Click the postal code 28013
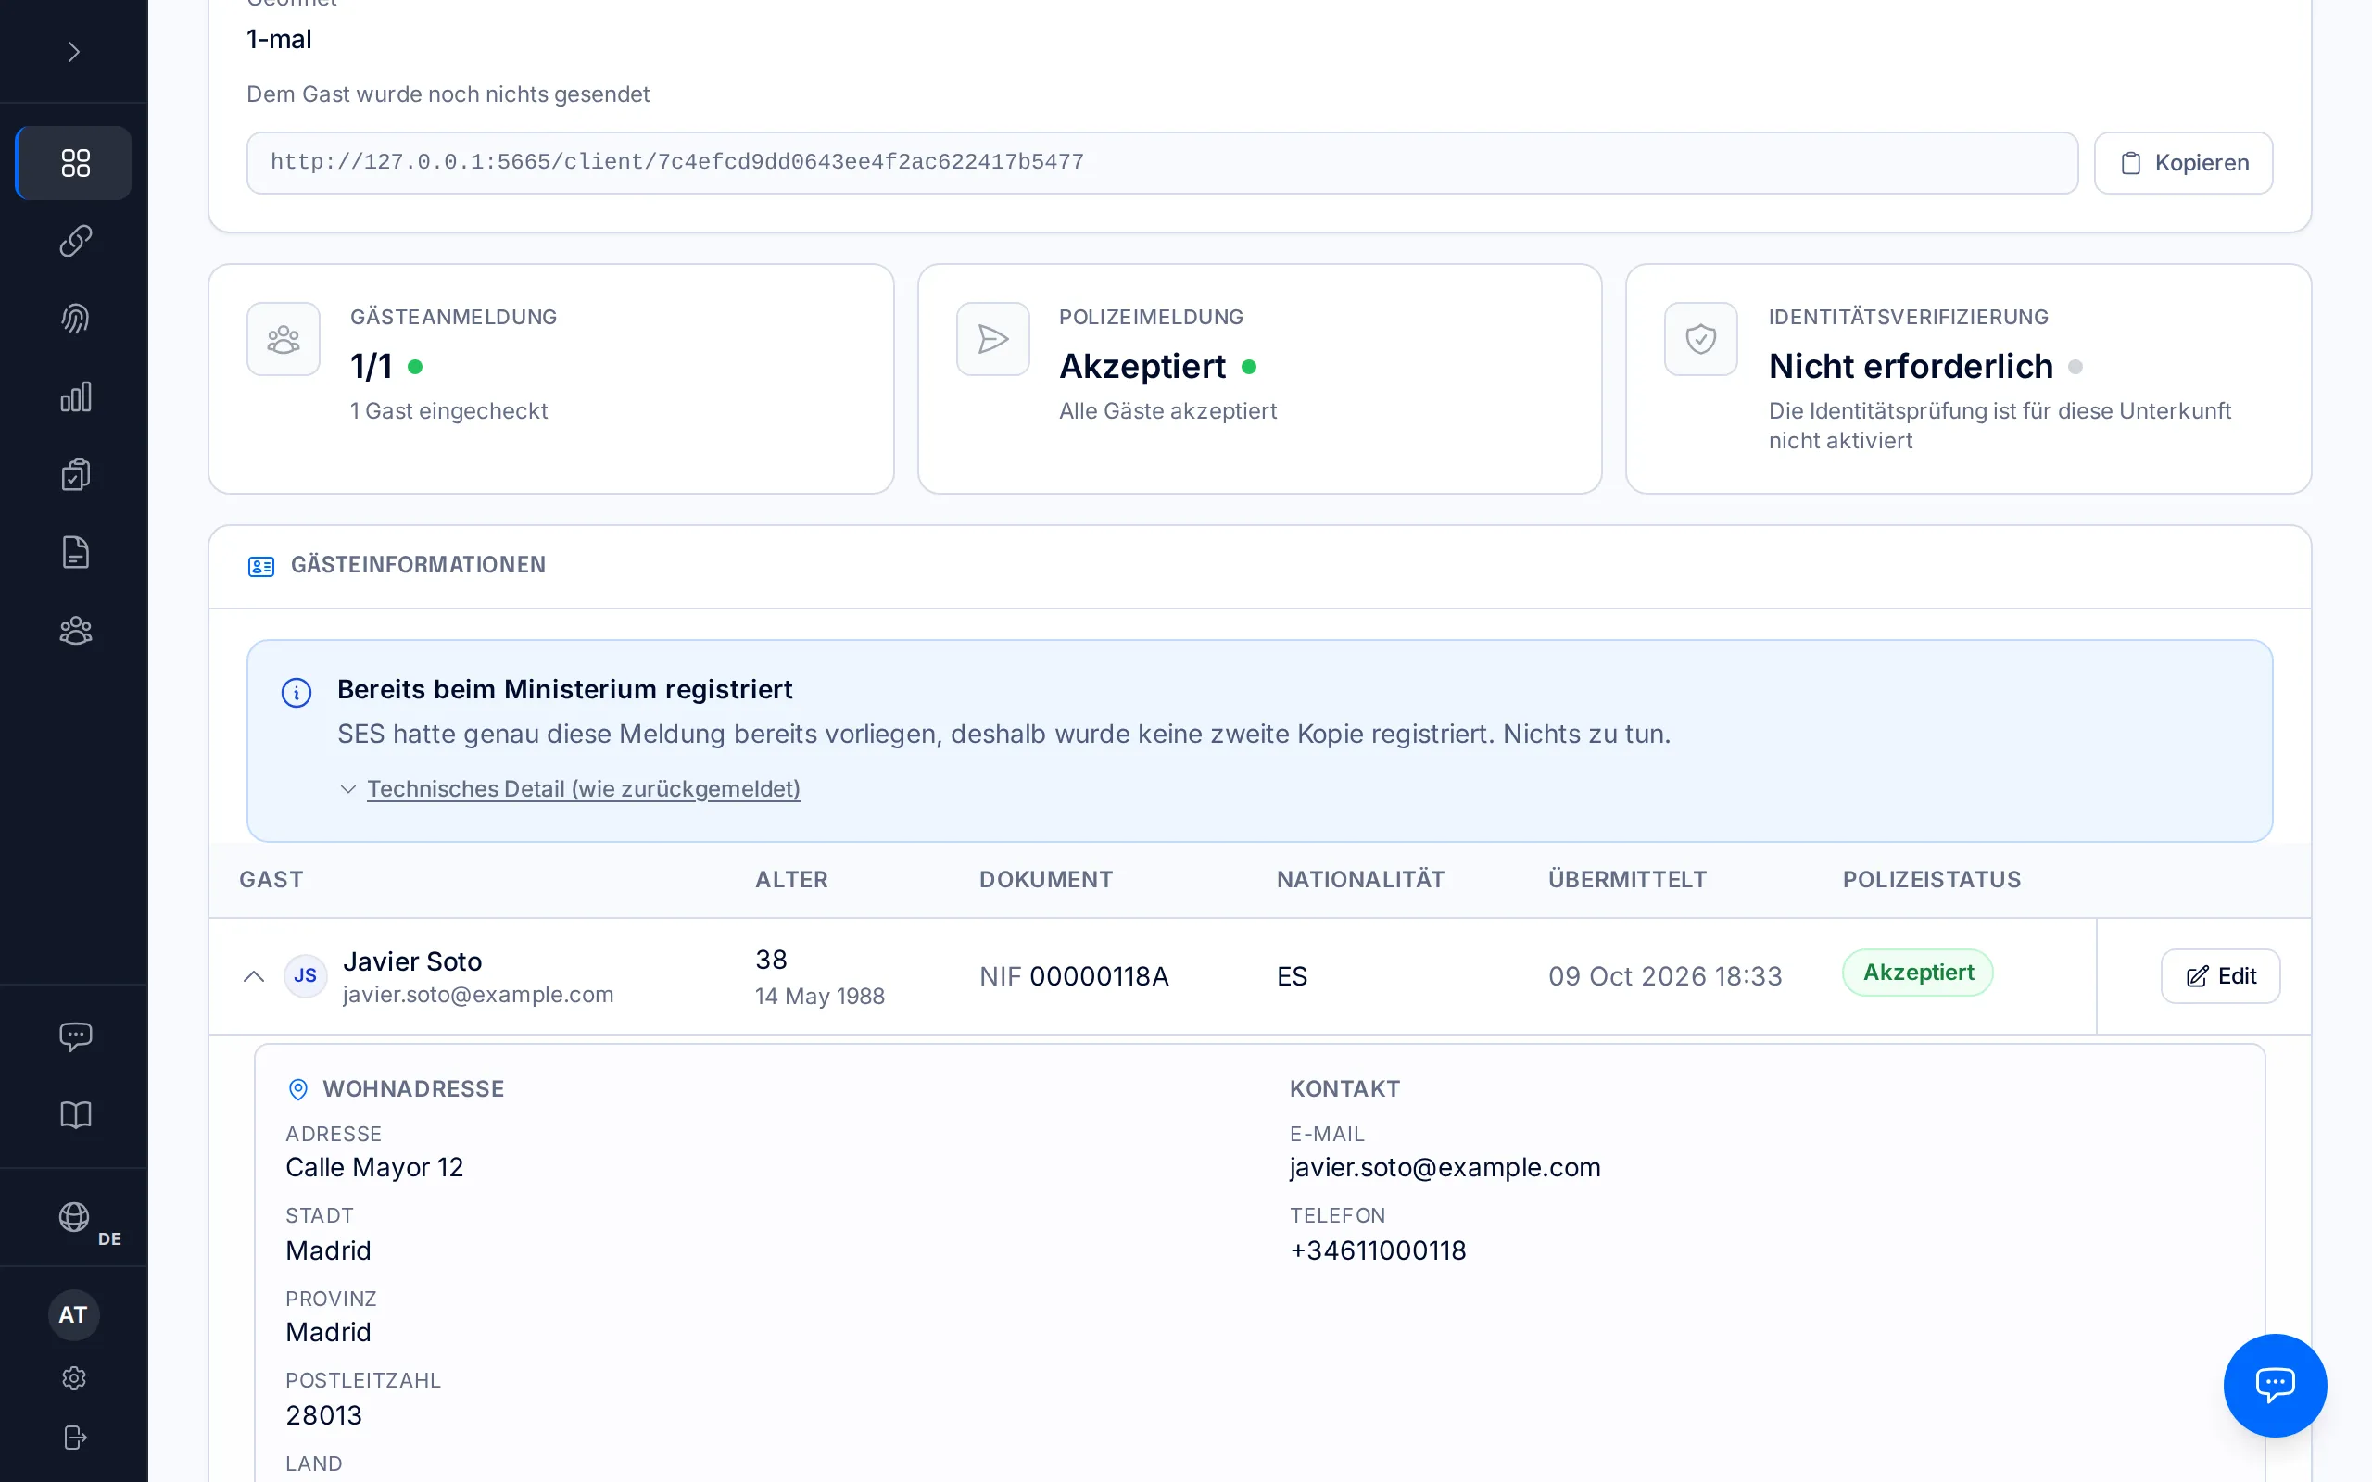The image size is (2372, 1482). click(323, 1415)
